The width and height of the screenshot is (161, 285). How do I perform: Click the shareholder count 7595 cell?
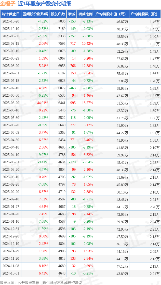(62, 44)
